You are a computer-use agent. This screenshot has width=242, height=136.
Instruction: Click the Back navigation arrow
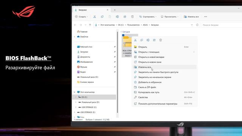(75, 25)
